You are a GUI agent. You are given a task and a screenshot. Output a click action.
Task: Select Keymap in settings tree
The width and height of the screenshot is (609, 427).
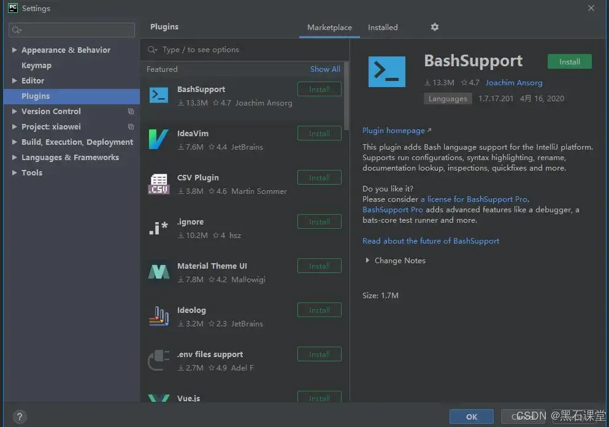pyautogui.click(x=36, y=65)
